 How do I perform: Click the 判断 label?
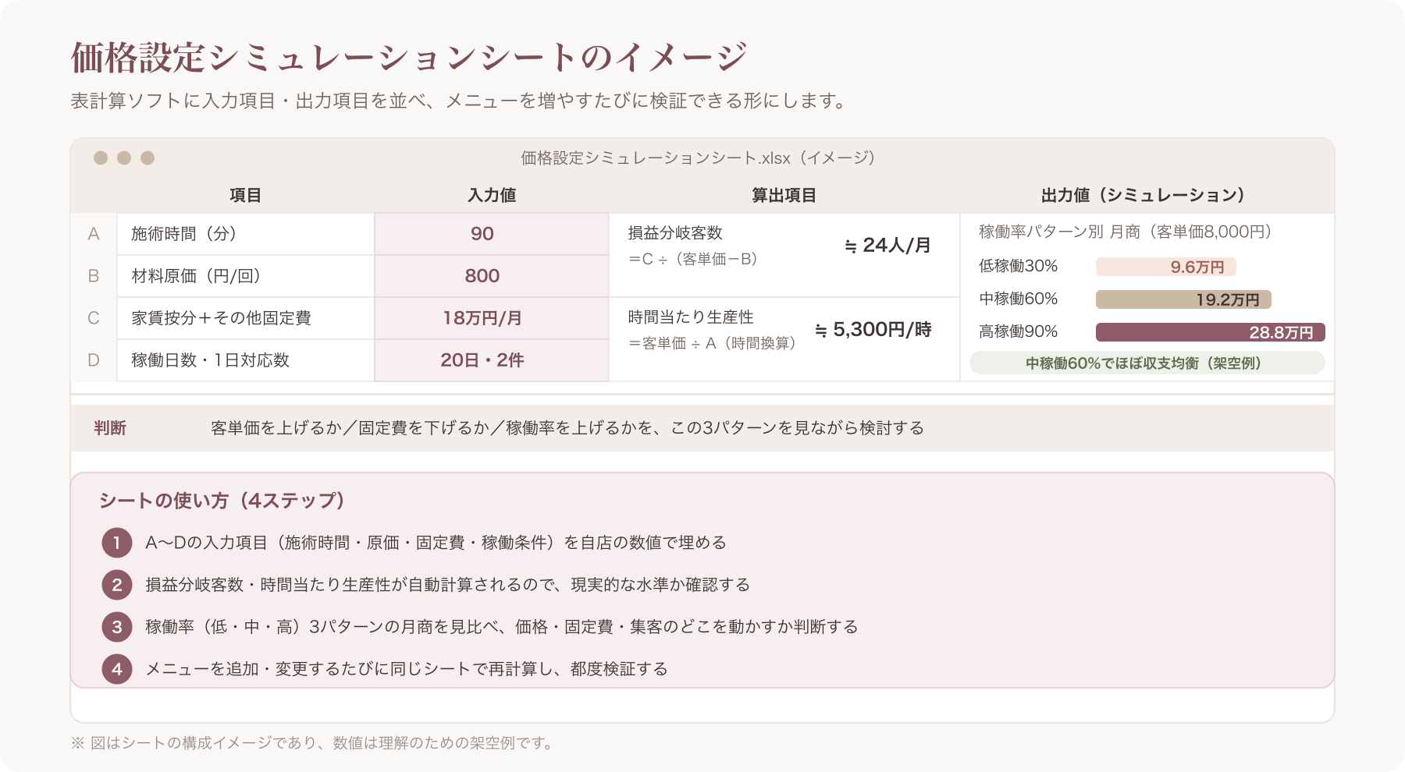pyautogui.click(x=109, y=428)
